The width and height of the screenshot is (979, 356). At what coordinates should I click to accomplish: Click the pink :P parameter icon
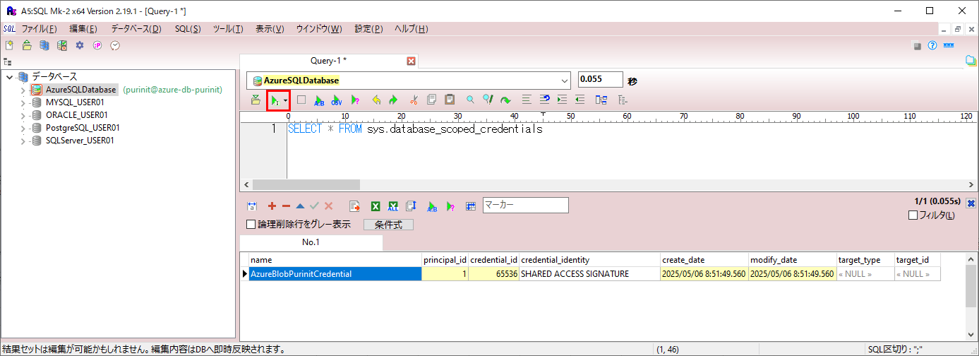(x=97, y=45)
